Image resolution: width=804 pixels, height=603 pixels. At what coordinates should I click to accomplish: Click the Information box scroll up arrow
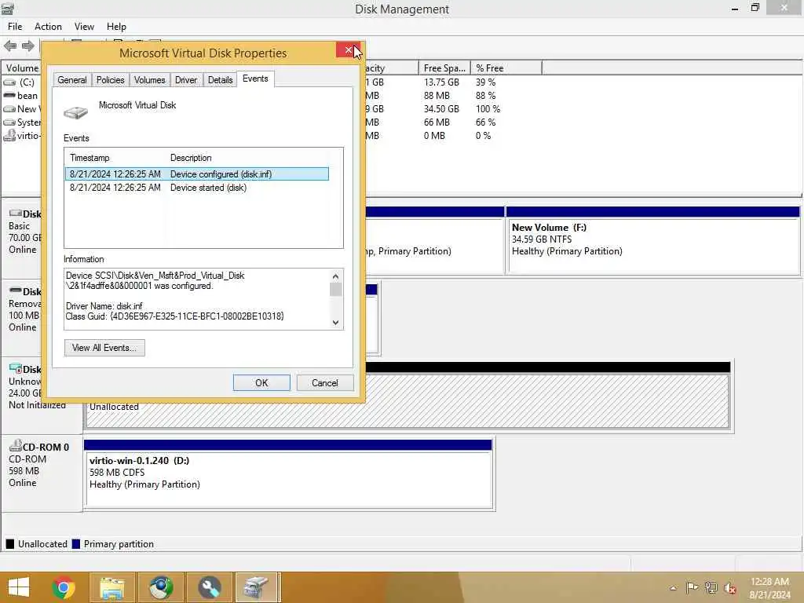click(336, 276)
